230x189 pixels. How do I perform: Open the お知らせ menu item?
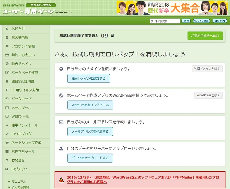click(26, 29)
